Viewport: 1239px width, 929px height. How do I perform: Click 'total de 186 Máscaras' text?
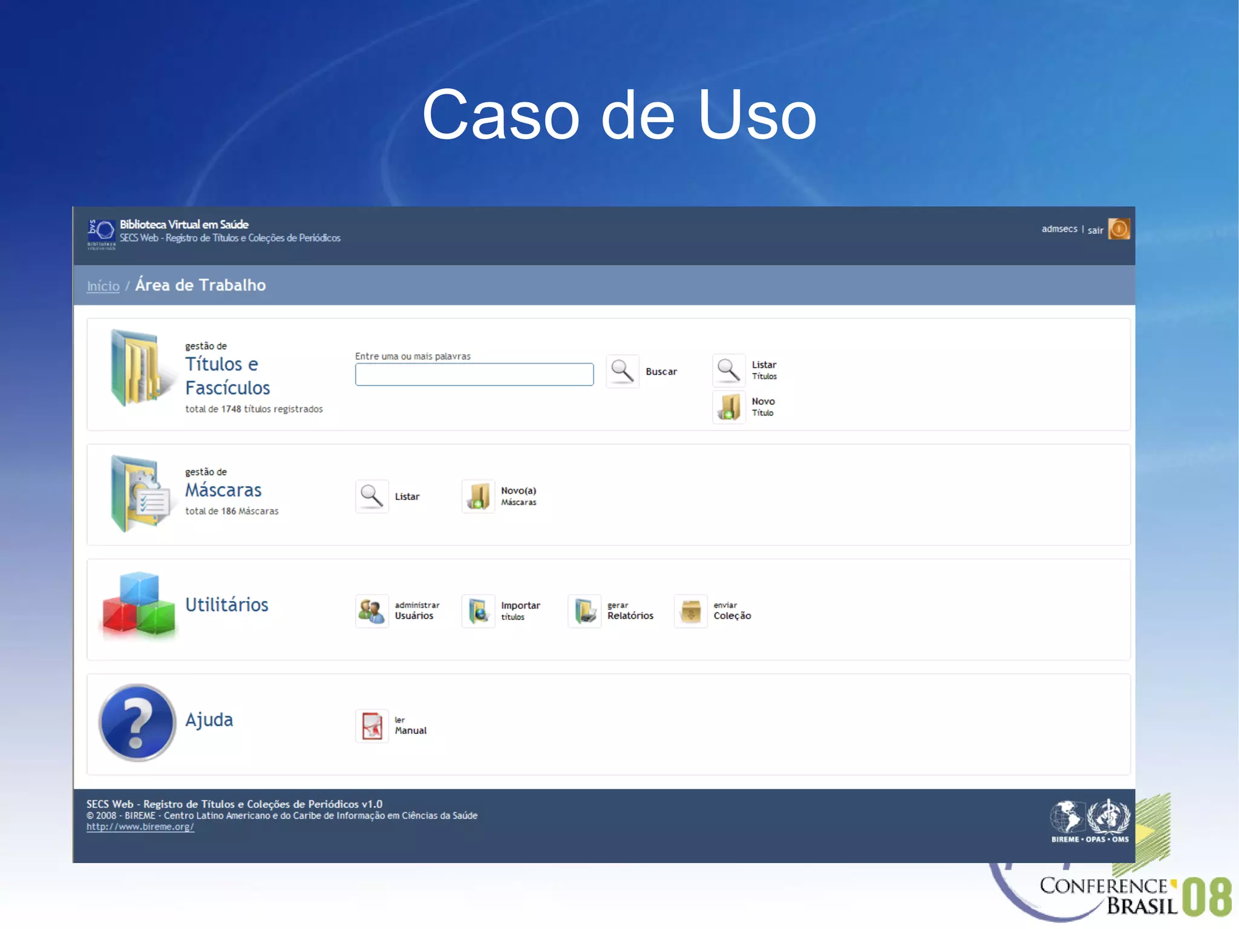232,511
